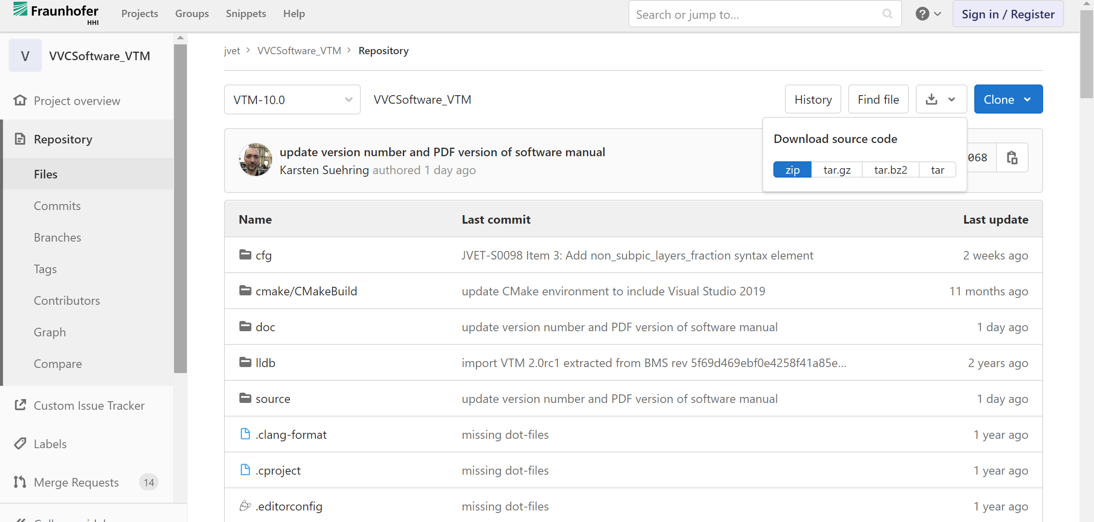Open the Commits sidebar item
This screenshot has width=1094, height=522.
point(57,206)
